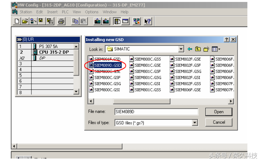The height and width of the screenshot is (161, 261).
Task: Go up one folder level in dialog
Action: (198, 49)
